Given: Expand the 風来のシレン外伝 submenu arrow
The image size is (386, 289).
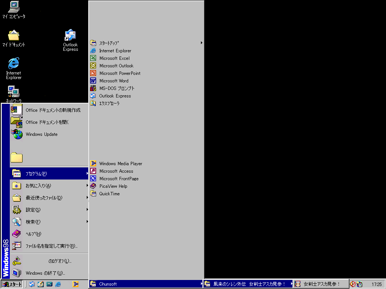Looking at the screenshot, I should [291, 284].
